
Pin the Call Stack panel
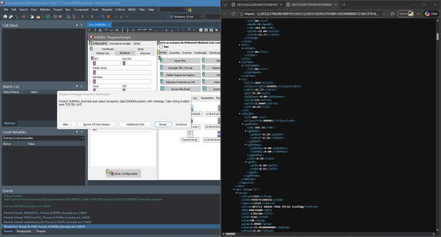tap(77, 25)
